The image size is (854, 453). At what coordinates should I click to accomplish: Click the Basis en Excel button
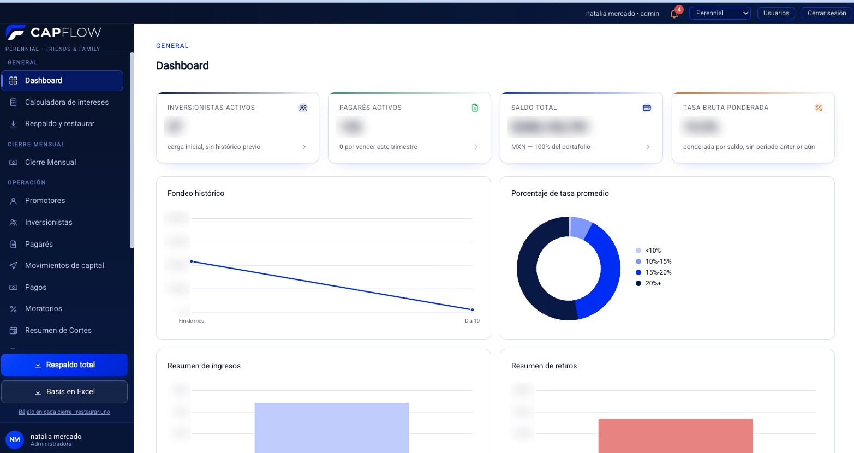(x=64, y=392)
